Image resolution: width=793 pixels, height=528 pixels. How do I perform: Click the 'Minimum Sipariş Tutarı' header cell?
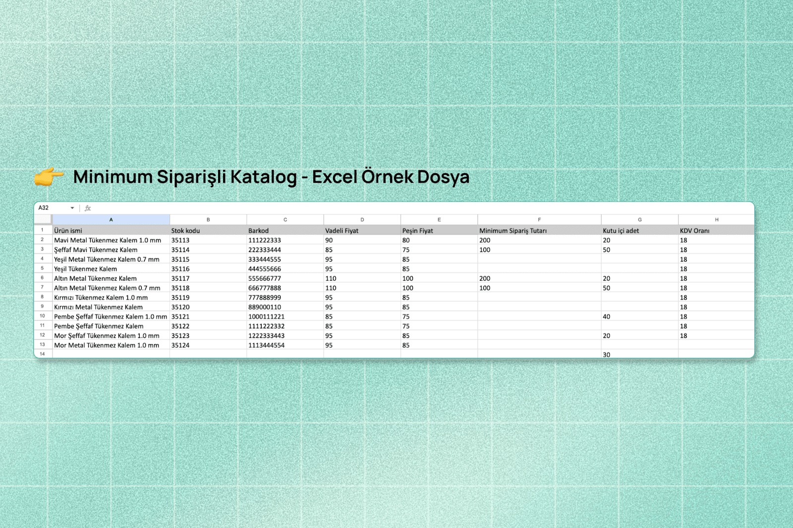[x=539, y=231]
